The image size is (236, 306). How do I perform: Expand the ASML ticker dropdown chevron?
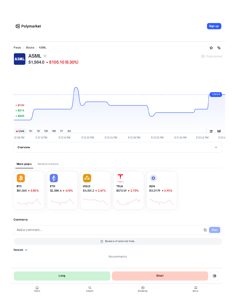point(45,56)
